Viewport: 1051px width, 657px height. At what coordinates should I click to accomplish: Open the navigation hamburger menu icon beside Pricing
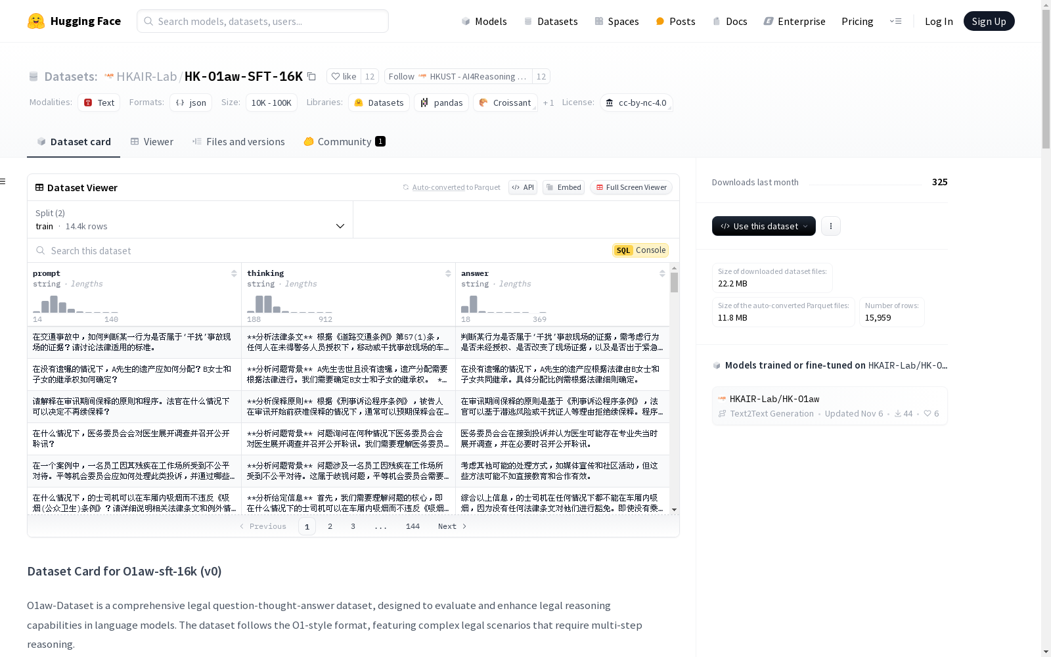click(895, 21)
